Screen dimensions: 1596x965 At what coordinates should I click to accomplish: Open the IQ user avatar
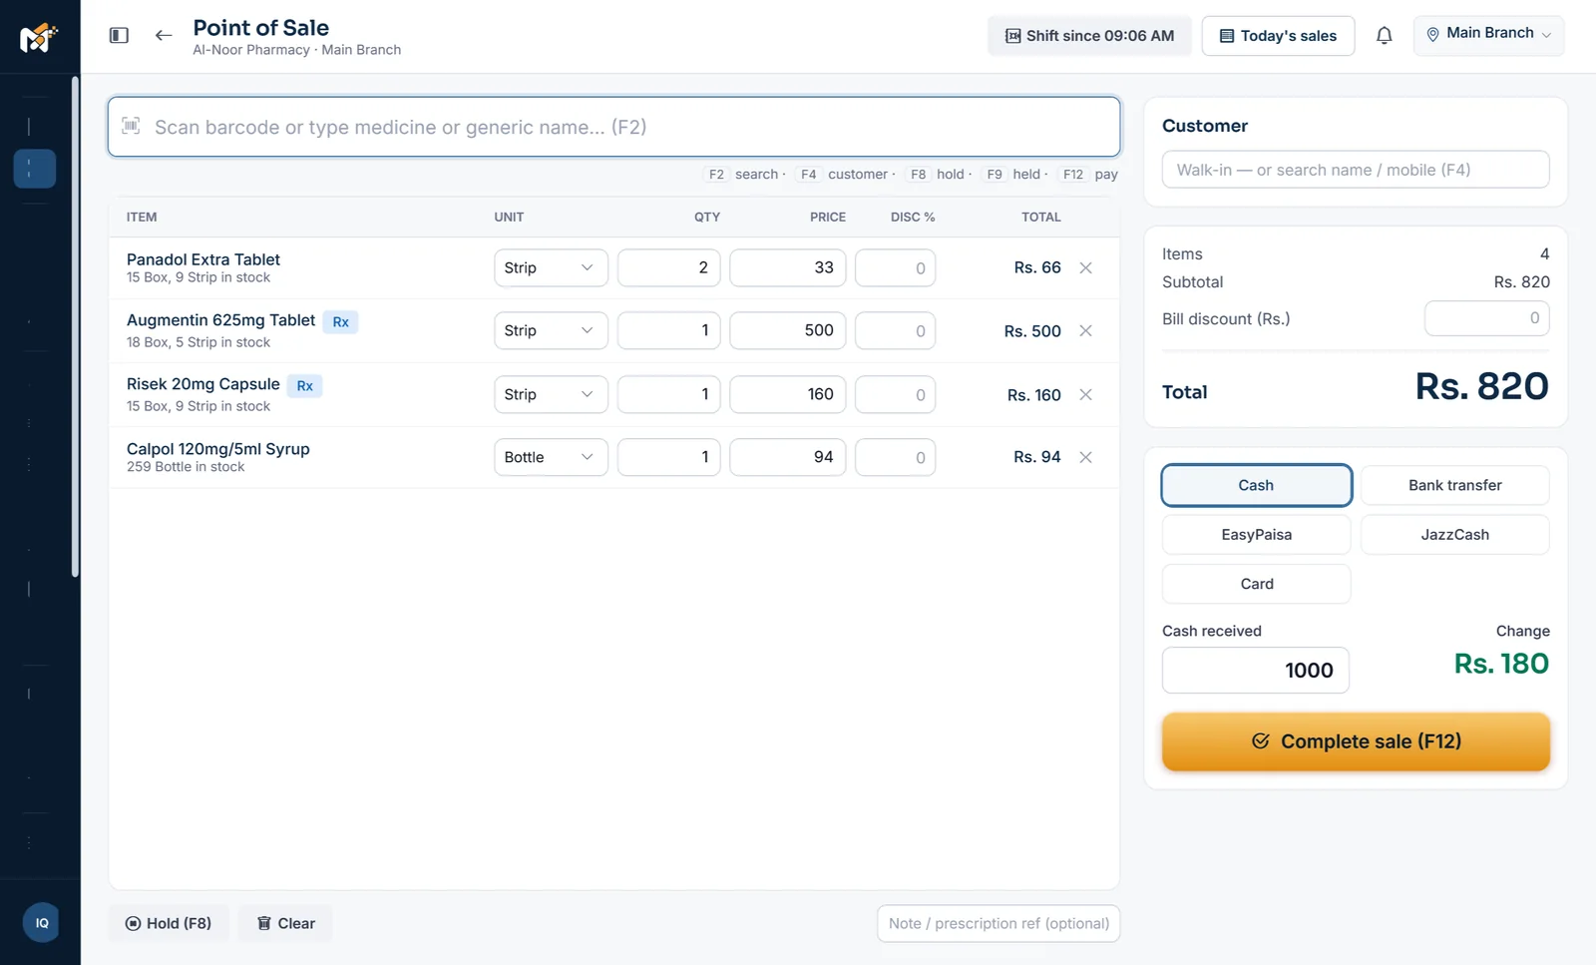click(41, 923)
